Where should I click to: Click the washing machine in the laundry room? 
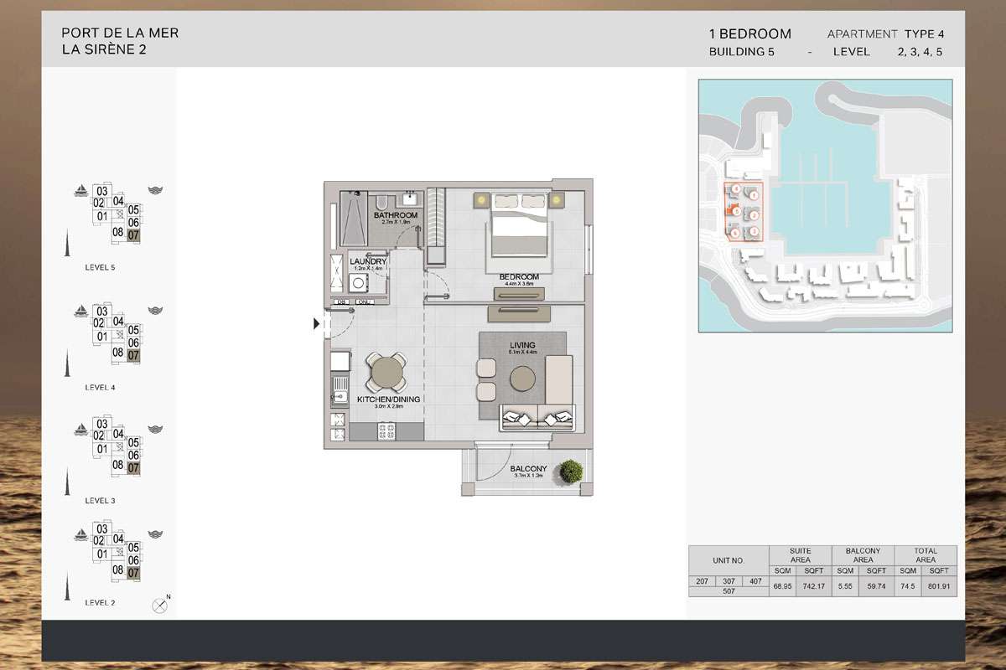[360, 284]
